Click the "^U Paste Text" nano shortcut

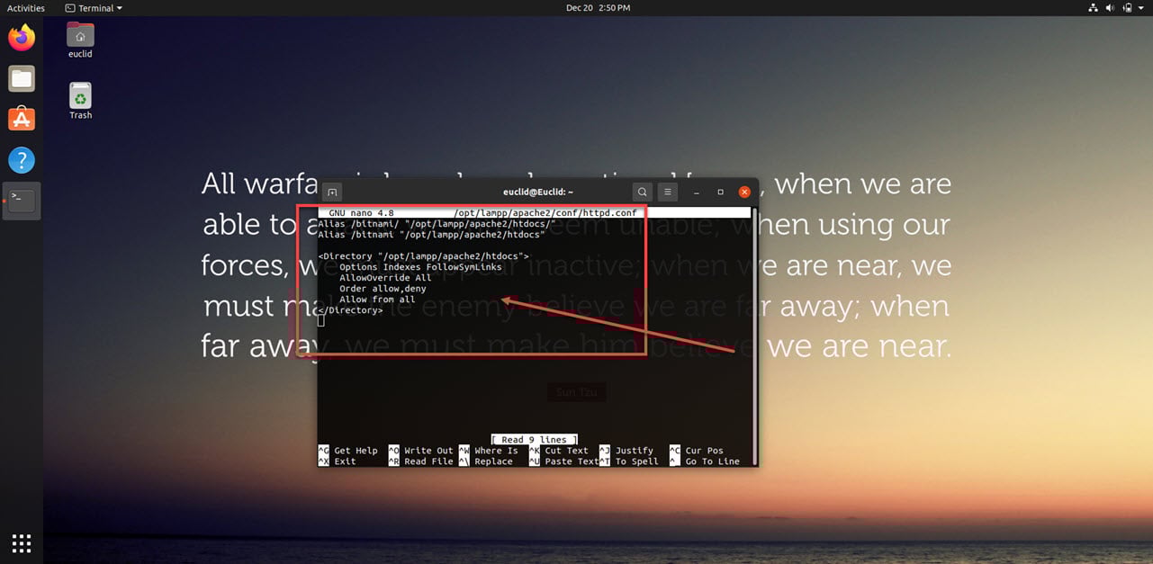(x=564, y=461)
